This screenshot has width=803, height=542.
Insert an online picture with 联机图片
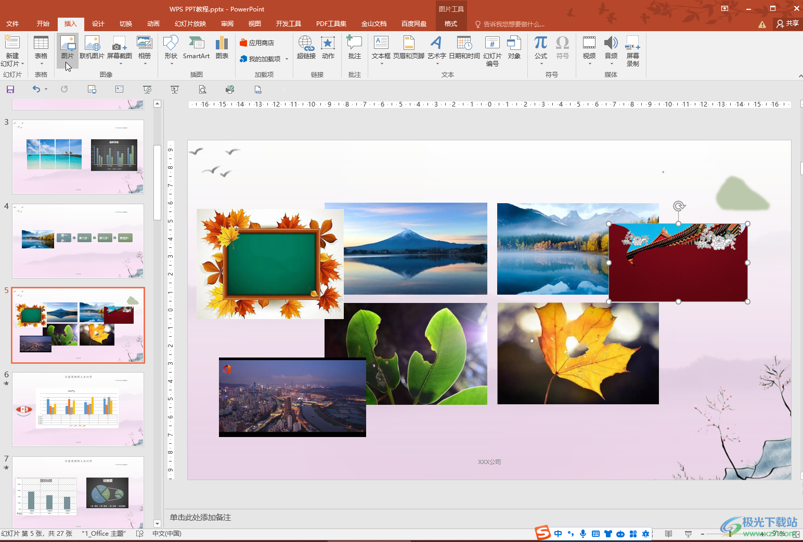coord(92,48)
